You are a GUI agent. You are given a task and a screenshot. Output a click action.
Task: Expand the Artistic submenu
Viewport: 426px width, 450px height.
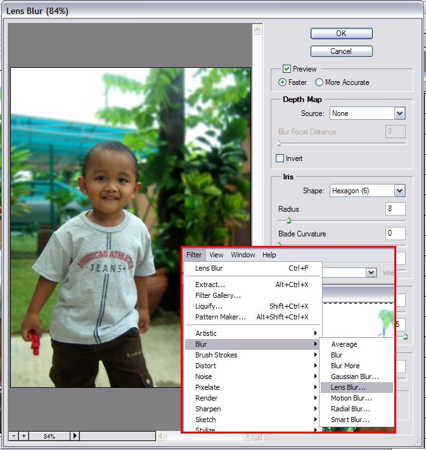point(252,333)
